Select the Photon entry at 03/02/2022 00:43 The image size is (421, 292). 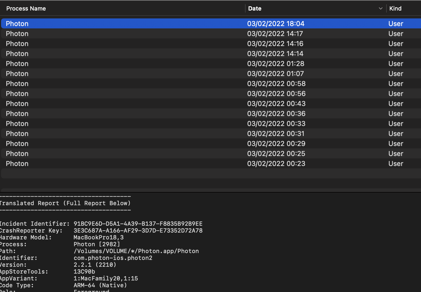pyautogui.click(x=211, y=103)
